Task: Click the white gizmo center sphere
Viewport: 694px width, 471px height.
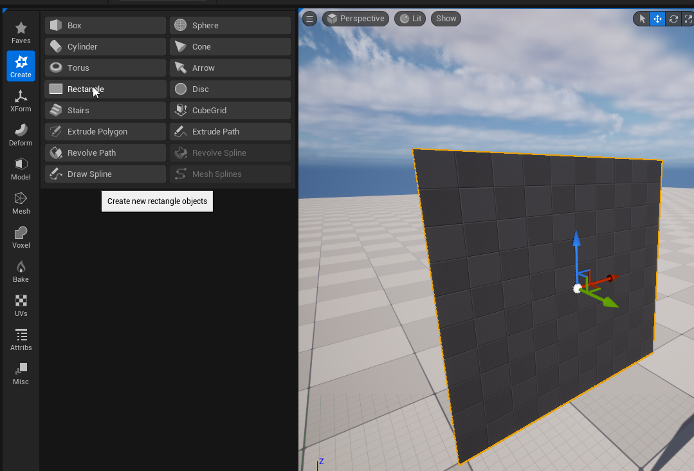Action: point(577,289)
